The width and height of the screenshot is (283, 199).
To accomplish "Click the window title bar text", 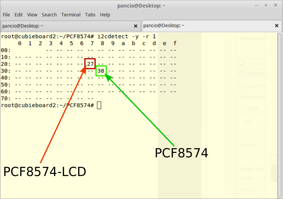I will coord(141,6).
